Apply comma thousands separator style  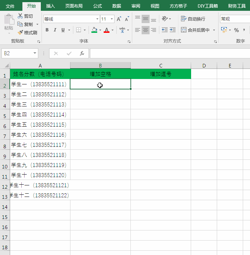[x=244, y=30]
